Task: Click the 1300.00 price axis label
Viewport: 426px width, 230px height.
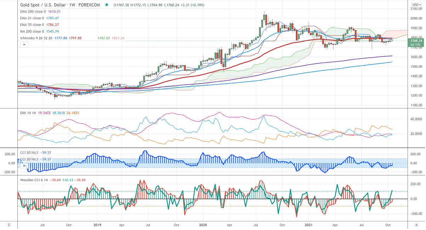Action: [x=416, y=86]
